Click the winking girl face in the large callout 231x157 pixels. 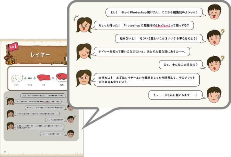coord(83,52)
